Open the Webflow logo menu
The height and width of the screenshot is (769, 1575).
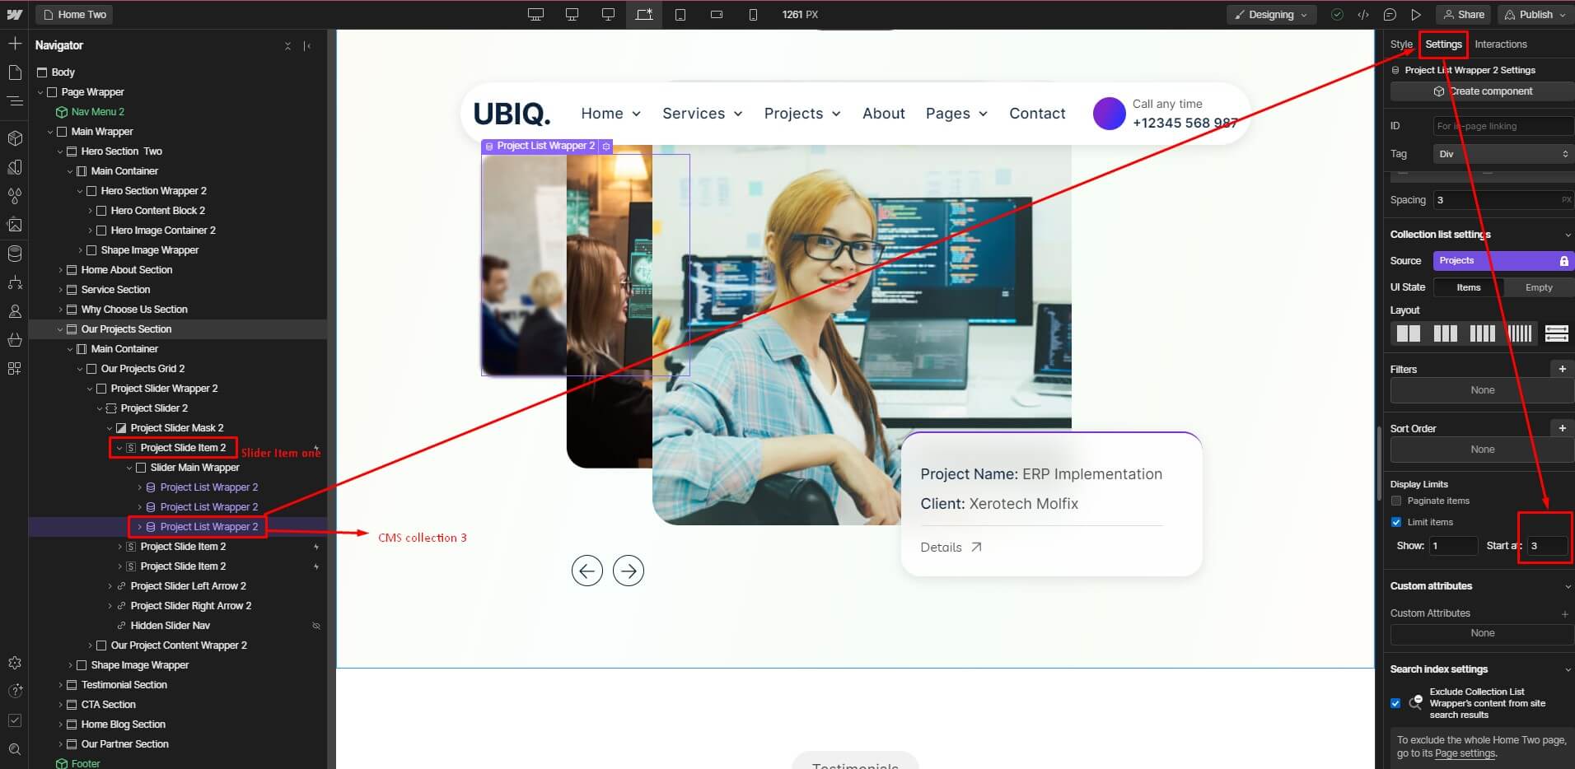(x=14, y=14)
